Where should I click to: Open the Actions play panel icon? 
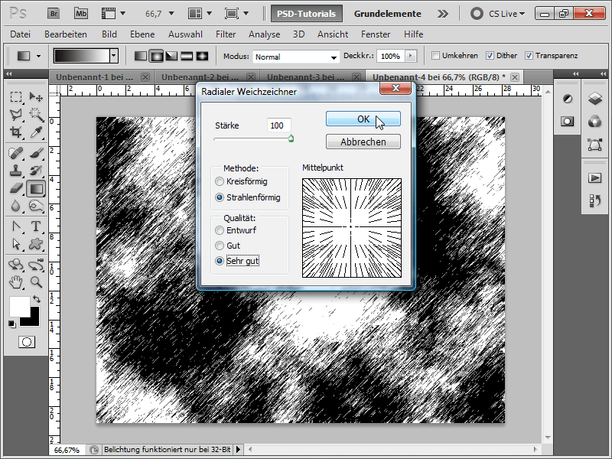coord(595,178)
